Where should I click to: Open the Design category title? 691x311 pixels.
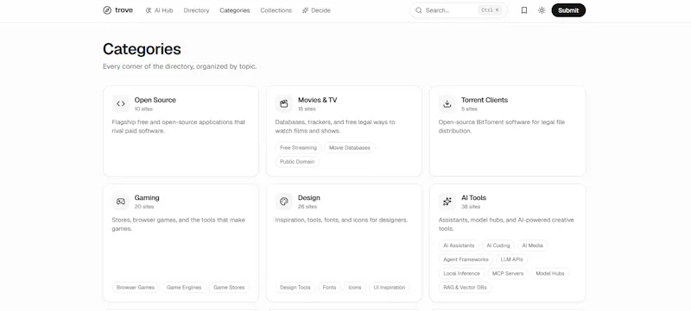click(309, 197)
